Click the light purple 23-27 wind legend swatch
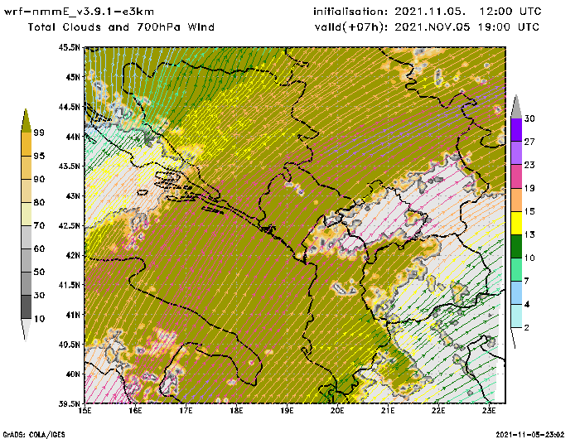 516,153
